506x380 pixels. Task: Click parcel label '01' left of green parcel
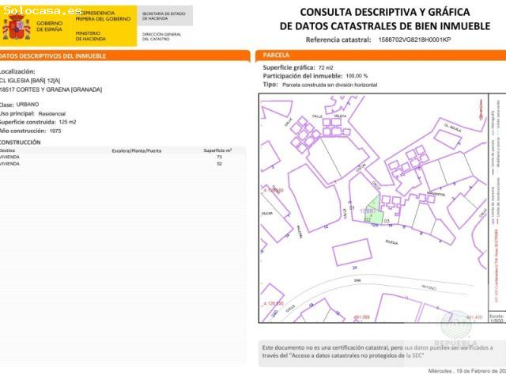point(352,207)
